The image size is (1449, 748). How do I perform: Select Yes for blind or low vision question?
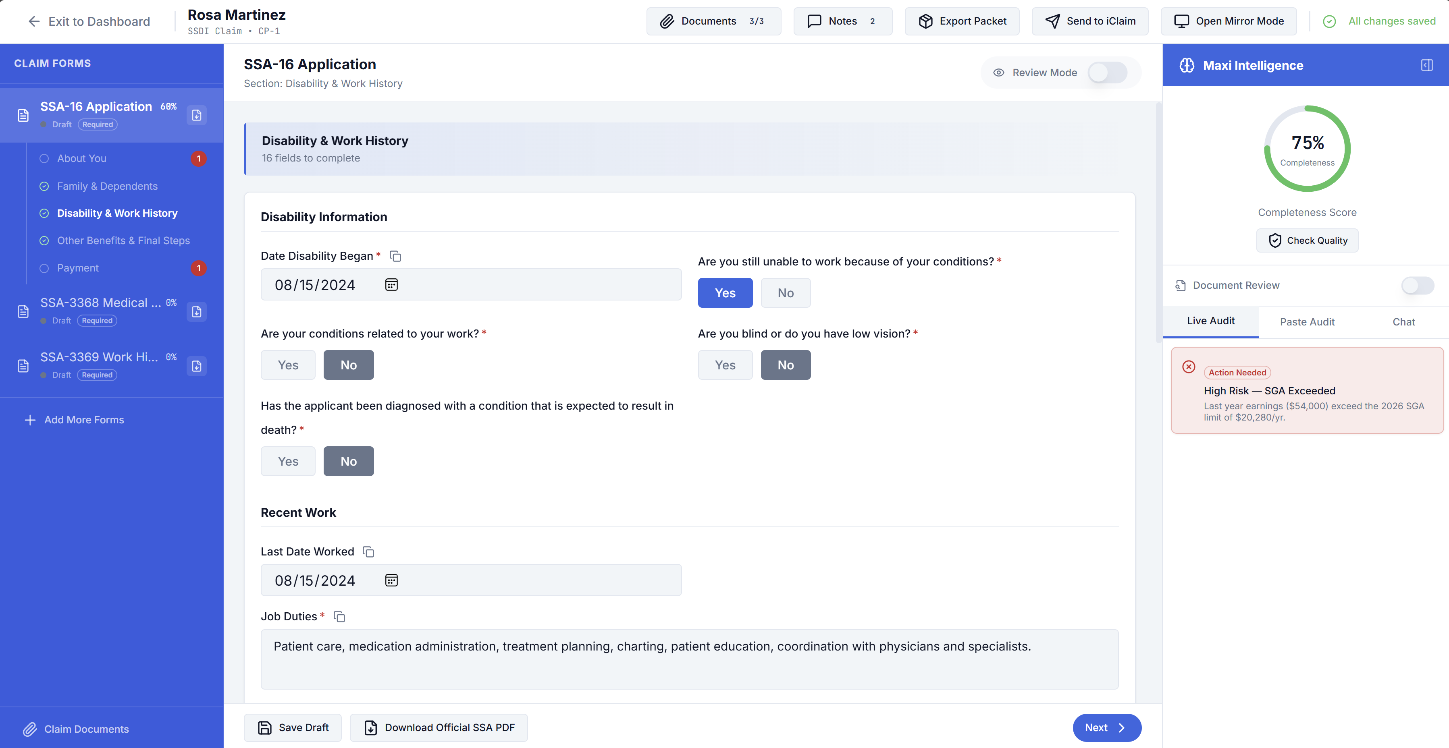[x=725, y=365]
